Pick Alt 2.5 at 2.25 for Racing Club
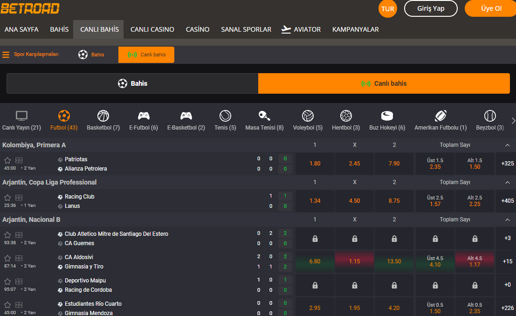Image resolution: width=516 pixels, height=316 pixels. (x=475, y=201)
